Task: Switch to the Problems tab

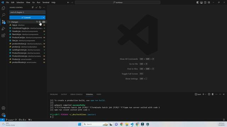Action: pyautogui.click(x=54, y=94)
